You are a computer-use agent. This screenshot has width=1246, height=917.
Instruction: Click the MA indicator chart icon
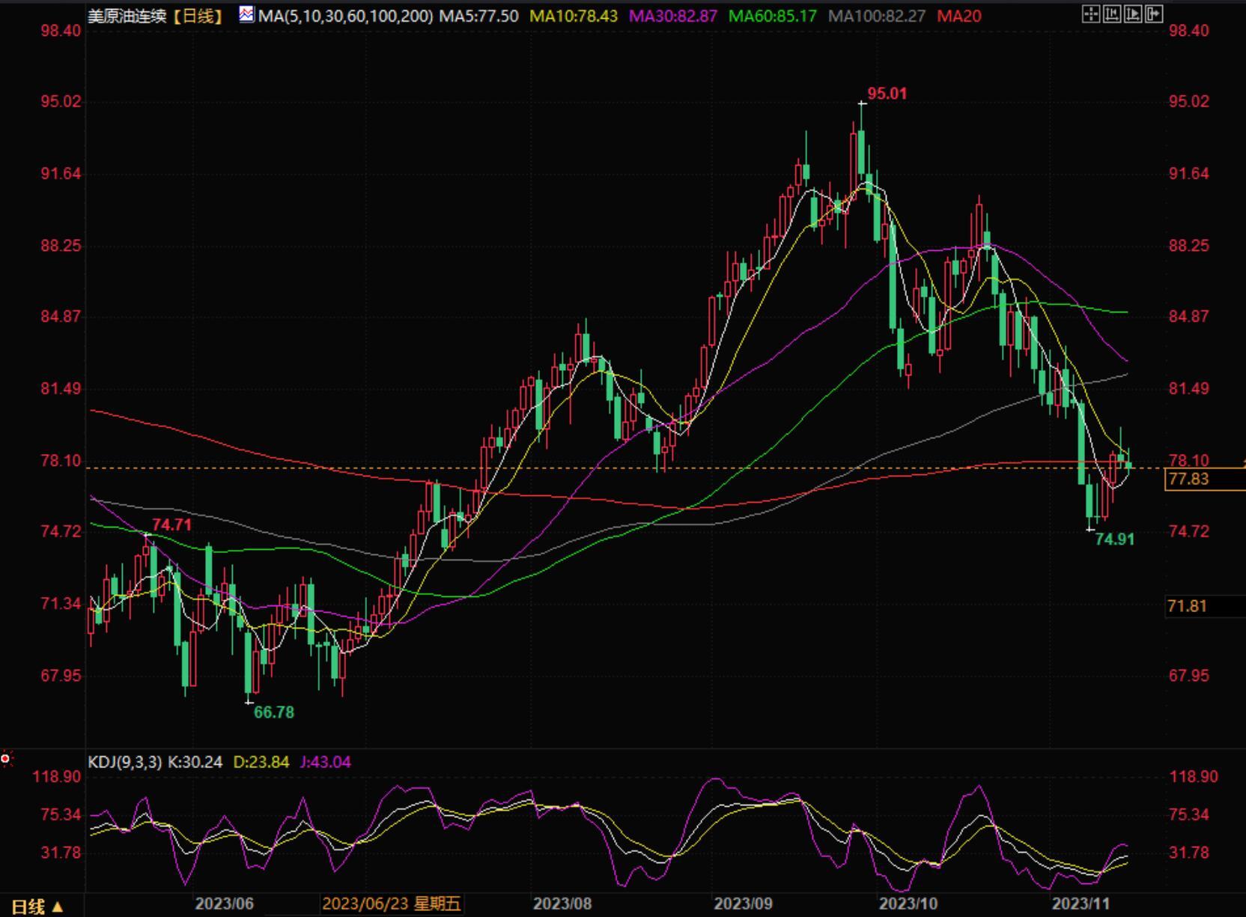click(x=246, y=14)
